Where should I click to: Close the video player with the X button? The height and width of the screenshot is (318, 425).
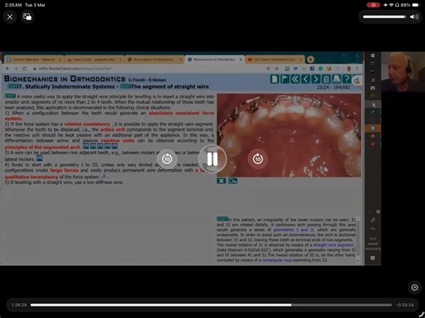point(10,17)
